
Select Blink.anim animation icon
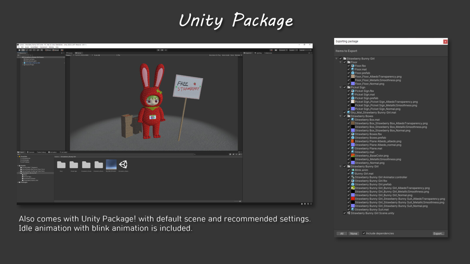pyautogui.click(x=353, y=170)
